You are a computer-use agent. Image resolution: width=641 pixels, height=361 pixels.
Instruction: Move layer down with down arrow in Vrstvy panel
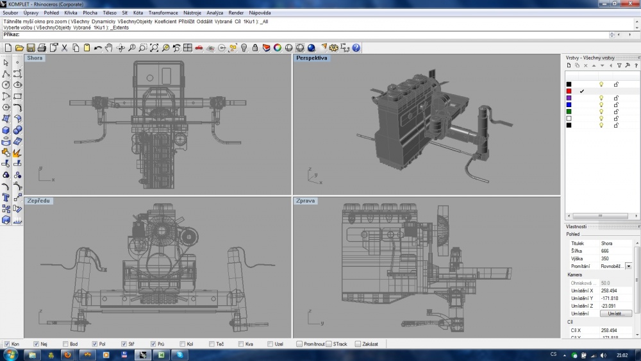point(602,65)
